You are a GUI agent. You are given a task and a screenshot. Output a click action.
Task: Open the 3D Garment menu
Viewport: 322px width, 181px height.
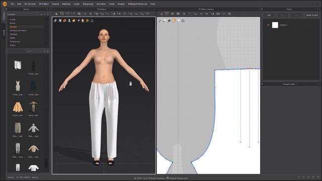[x=30, y=4]
